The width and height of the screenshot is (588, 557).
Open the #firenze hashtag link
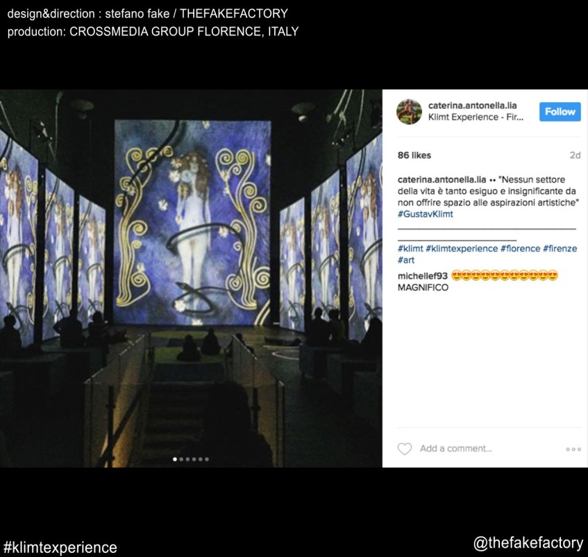pyautogui.click(x=560, y=249)
